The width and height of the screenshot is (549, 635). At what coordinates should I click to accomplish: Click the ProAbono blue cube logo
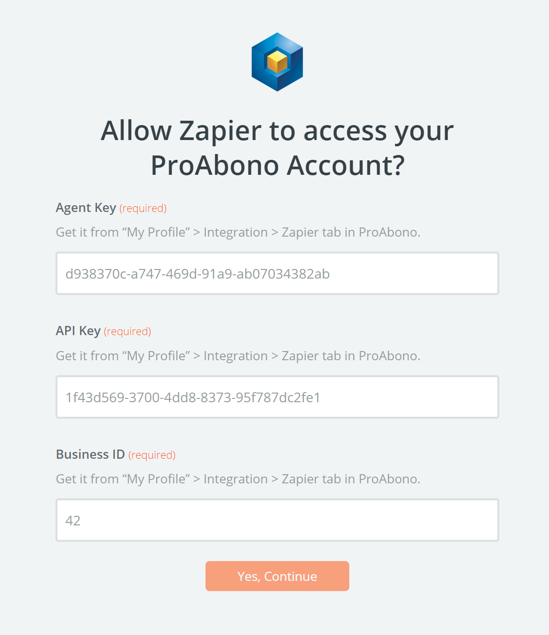[x=277, y=62]
